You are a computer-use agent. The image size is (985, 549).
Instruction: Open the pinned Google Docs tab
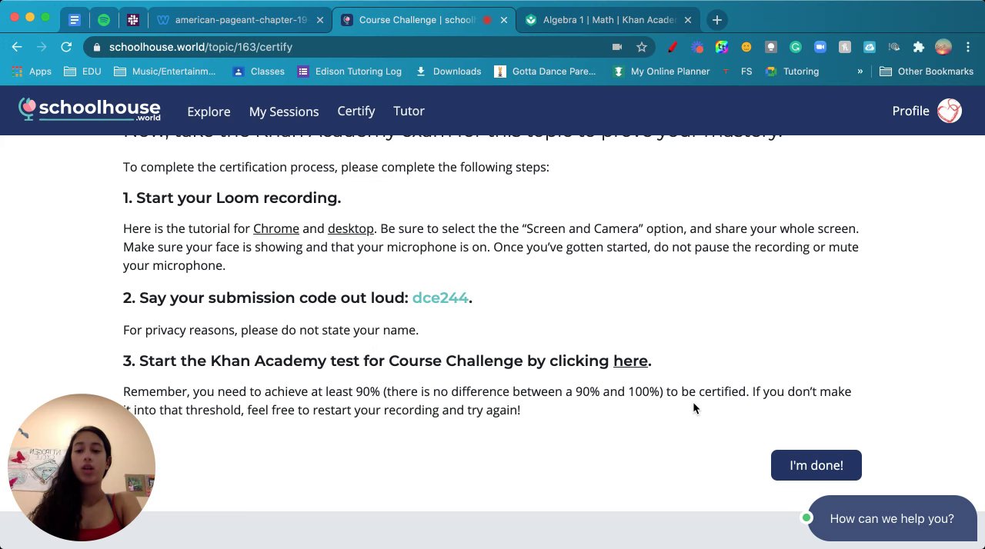[x=75, y=20]
